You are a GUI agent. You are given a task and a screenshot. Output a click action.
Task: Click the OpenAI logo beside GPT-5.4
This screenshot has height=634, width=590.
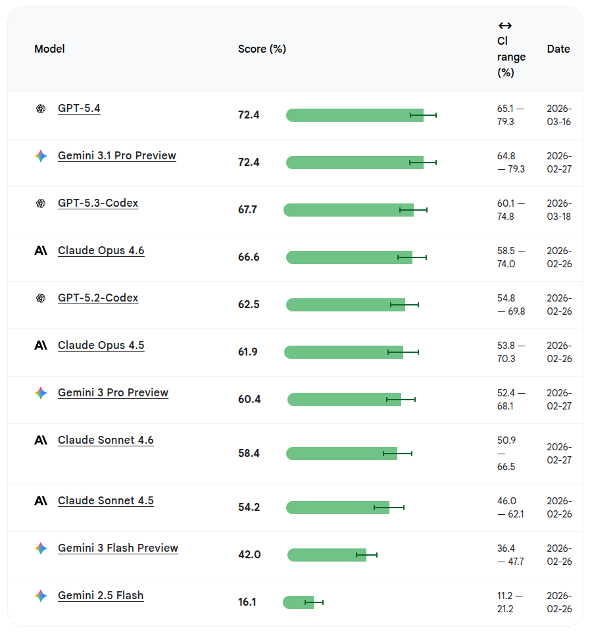(x=41, y=109)
